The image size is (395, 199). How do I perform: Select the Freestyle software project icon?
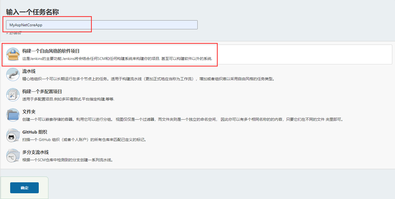click(13, 54)
